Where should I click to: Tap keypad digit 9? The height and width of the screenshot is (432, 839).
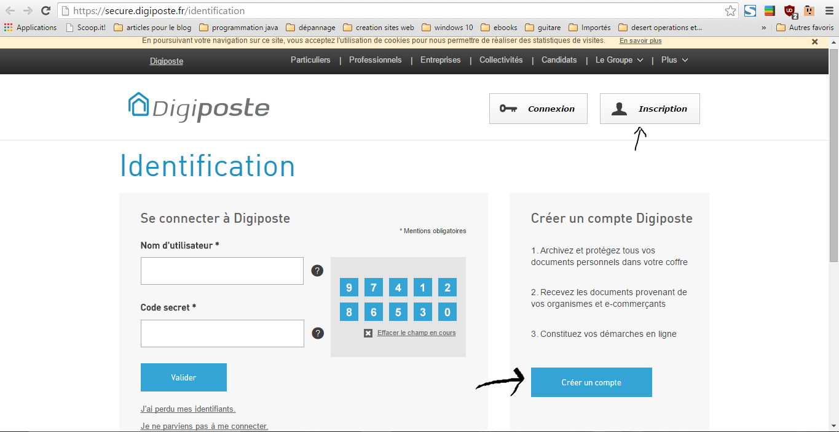(349, 287)
